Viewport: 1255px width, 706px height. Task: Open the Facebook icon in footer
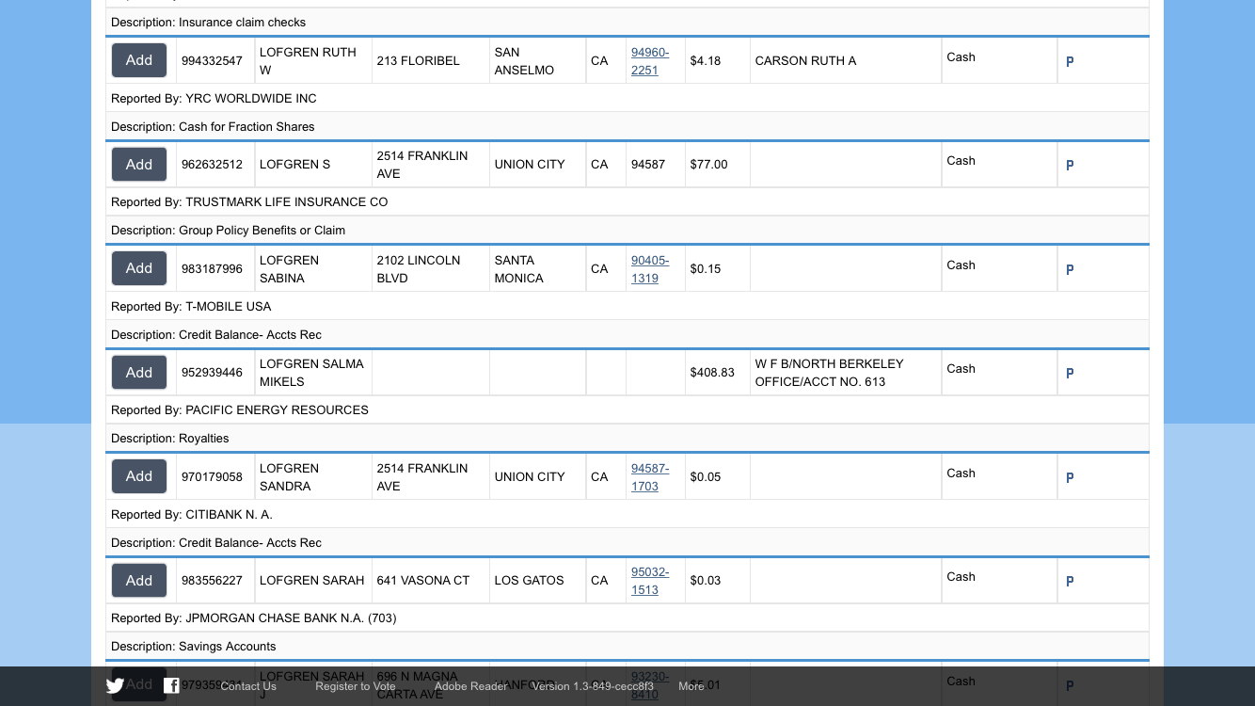pyautogui.click(x=171, y=685)
